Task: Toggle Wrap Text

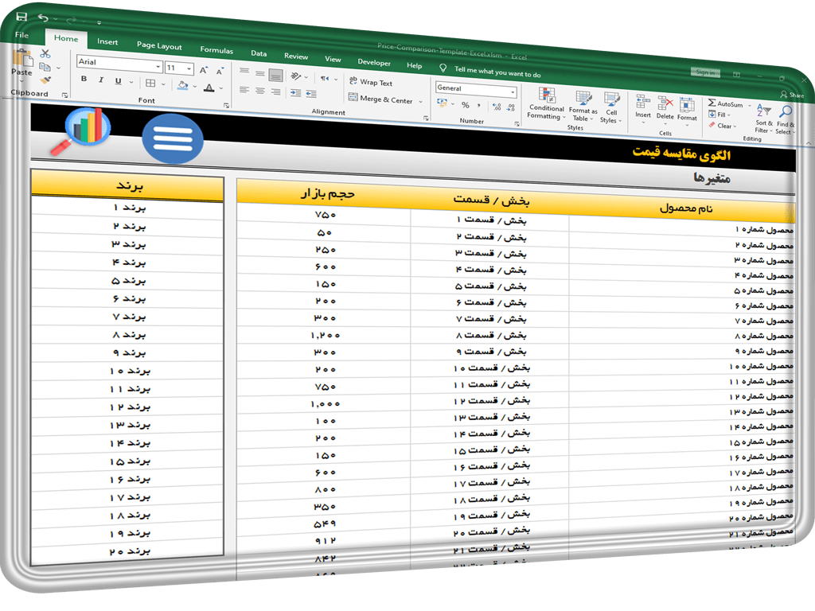Action: pos(371,82)
